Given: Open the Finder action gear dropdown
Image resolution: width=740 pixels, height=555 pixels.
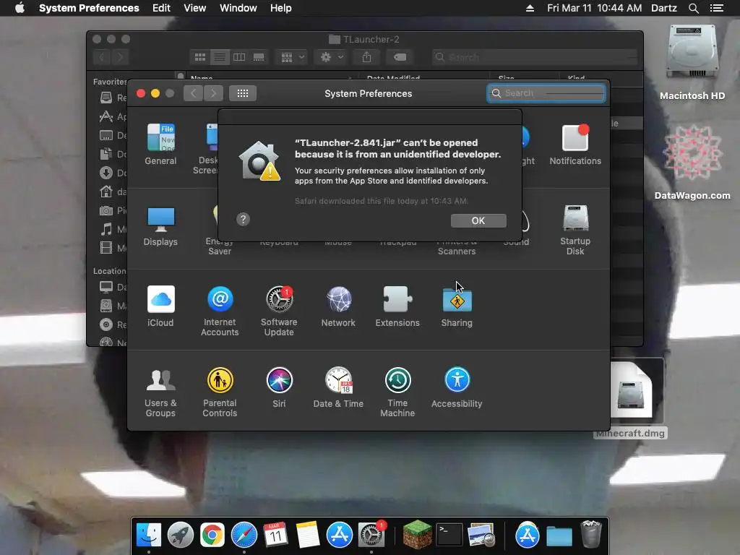Looking at the screenshot, I should click(x=331, y=57).
